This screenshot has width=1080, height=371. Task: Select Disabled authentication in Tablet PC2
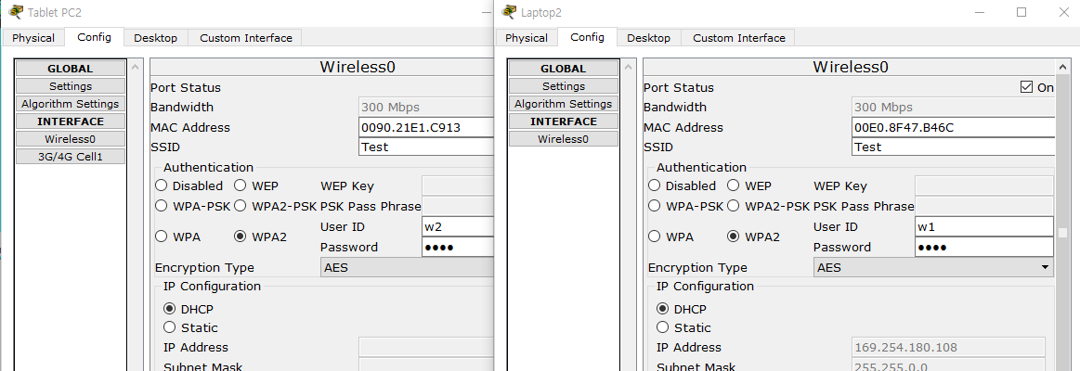coord(162,185)
